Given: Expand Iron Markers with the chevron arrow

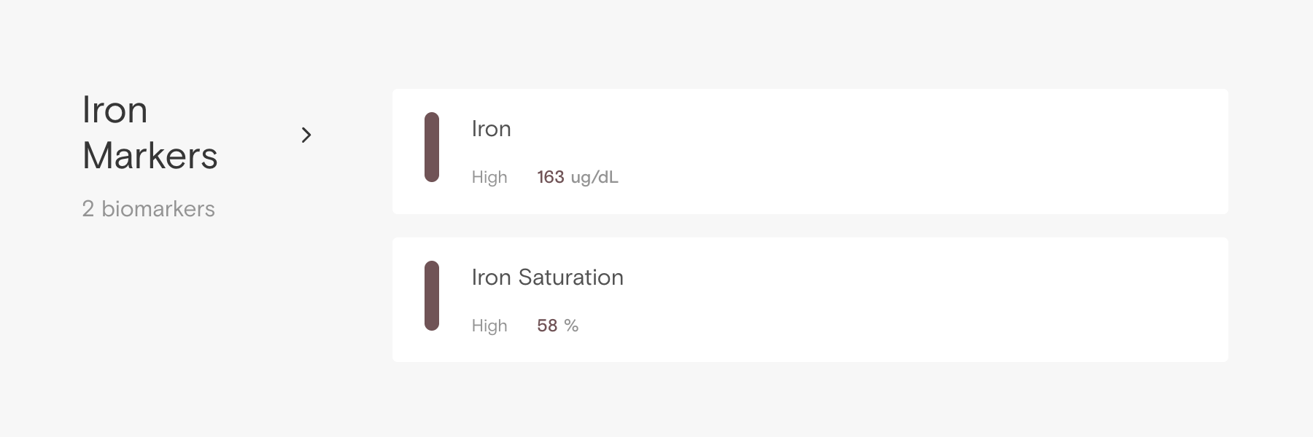Looking at the screenshot, I should (306, 135).
